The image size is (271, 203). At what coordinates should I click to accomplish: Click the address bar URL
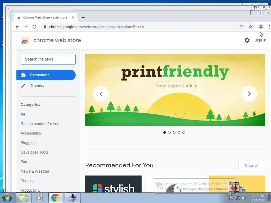coord(96,27)
